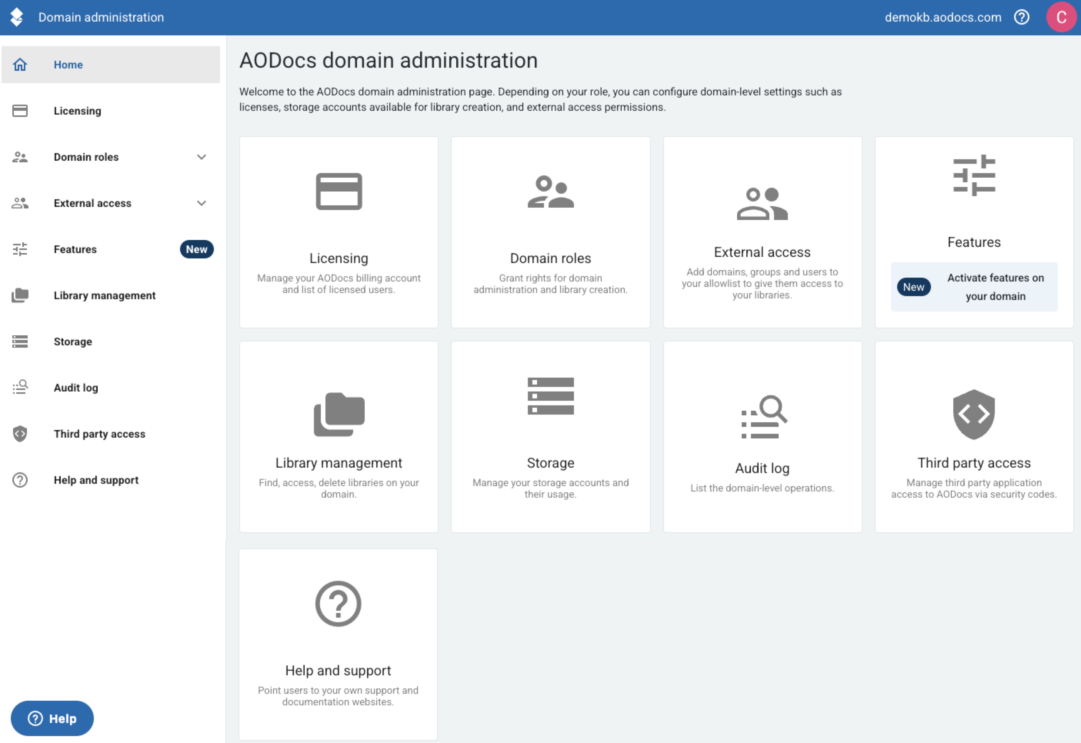Click the Domain roles people icon in sidebar

20,157
